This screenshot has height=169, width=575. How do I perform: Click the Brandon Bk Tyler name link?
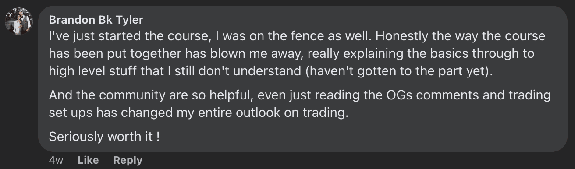[96, 20]
